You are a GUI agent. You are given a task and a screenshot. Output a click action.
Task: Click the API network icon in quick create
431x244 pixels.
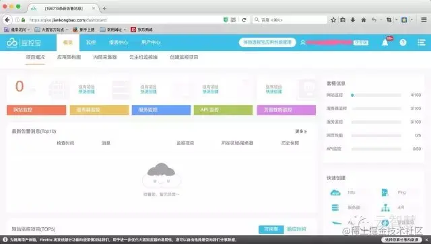pyautogui.click(x=385, y=208)
